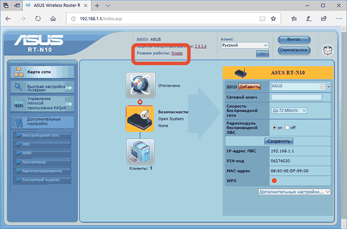
Task: Refresh the router page
Action: [x=38, y=18]
